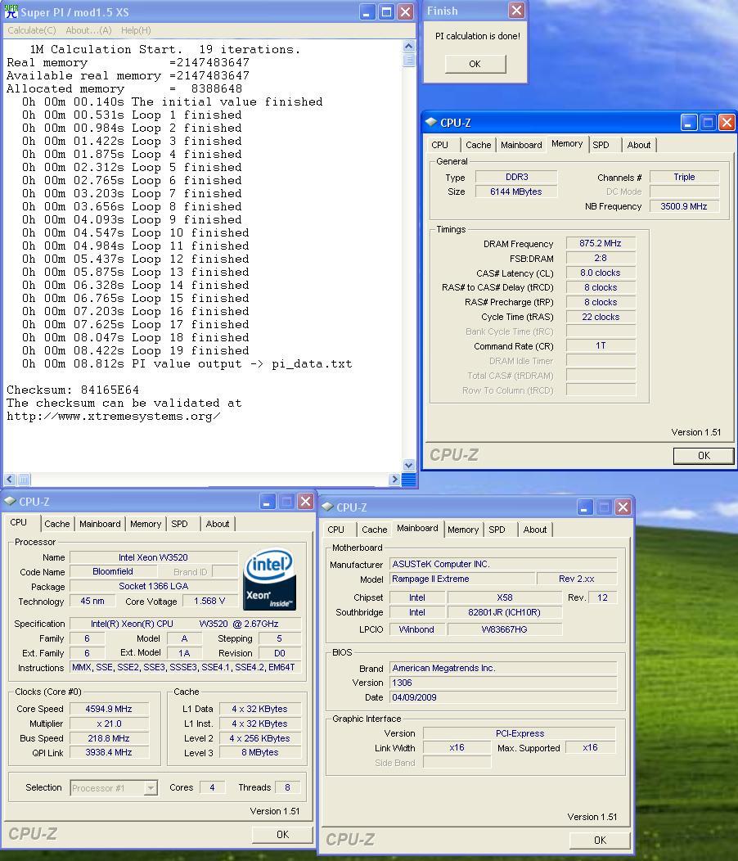The width and height of the screenshot is (738, 861).
Task: Close the Super PI window
Action: [x=405, y=11]
